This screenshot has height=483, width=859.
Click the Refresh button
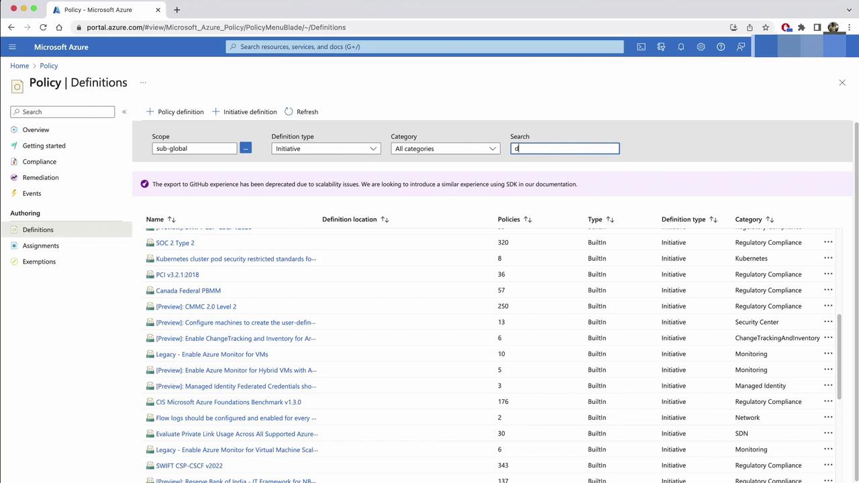tap(301, 112)
